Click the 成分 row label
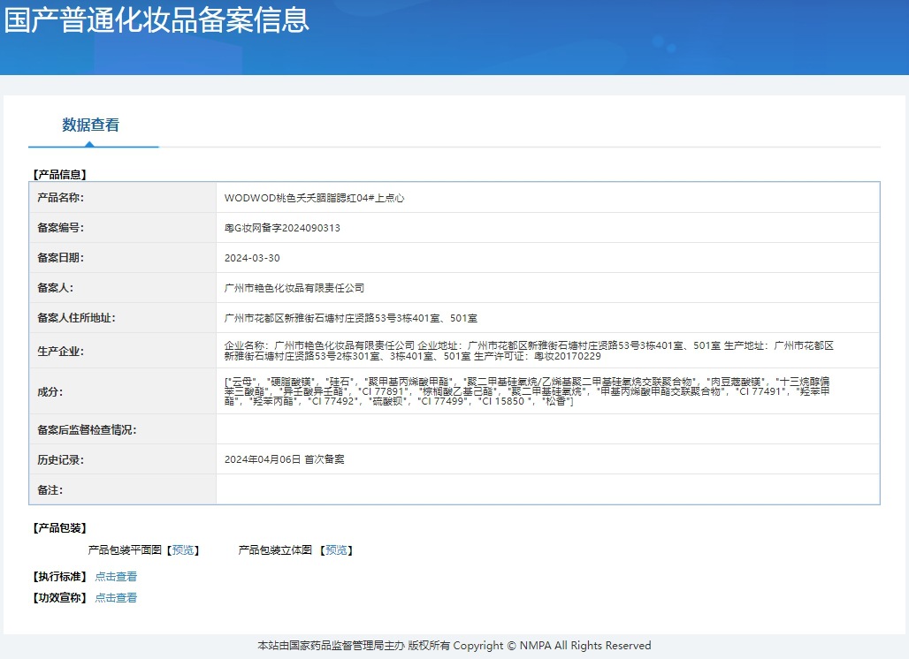The image size is (909, 659). (x=50, y=392)
